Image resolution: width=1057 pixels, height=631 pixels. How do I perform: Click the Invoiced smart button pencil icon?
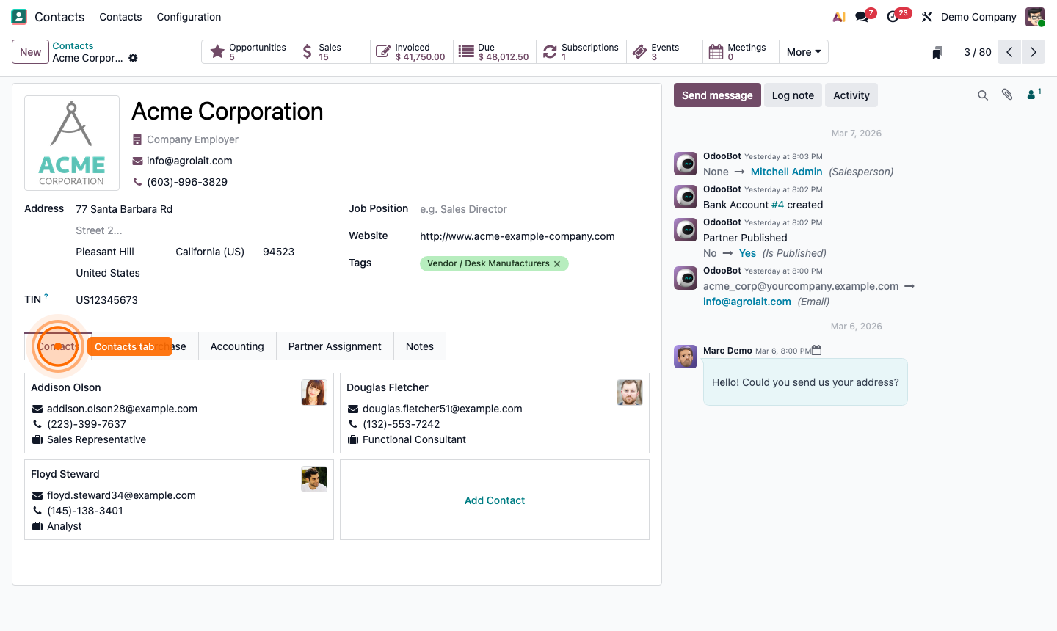383,51
